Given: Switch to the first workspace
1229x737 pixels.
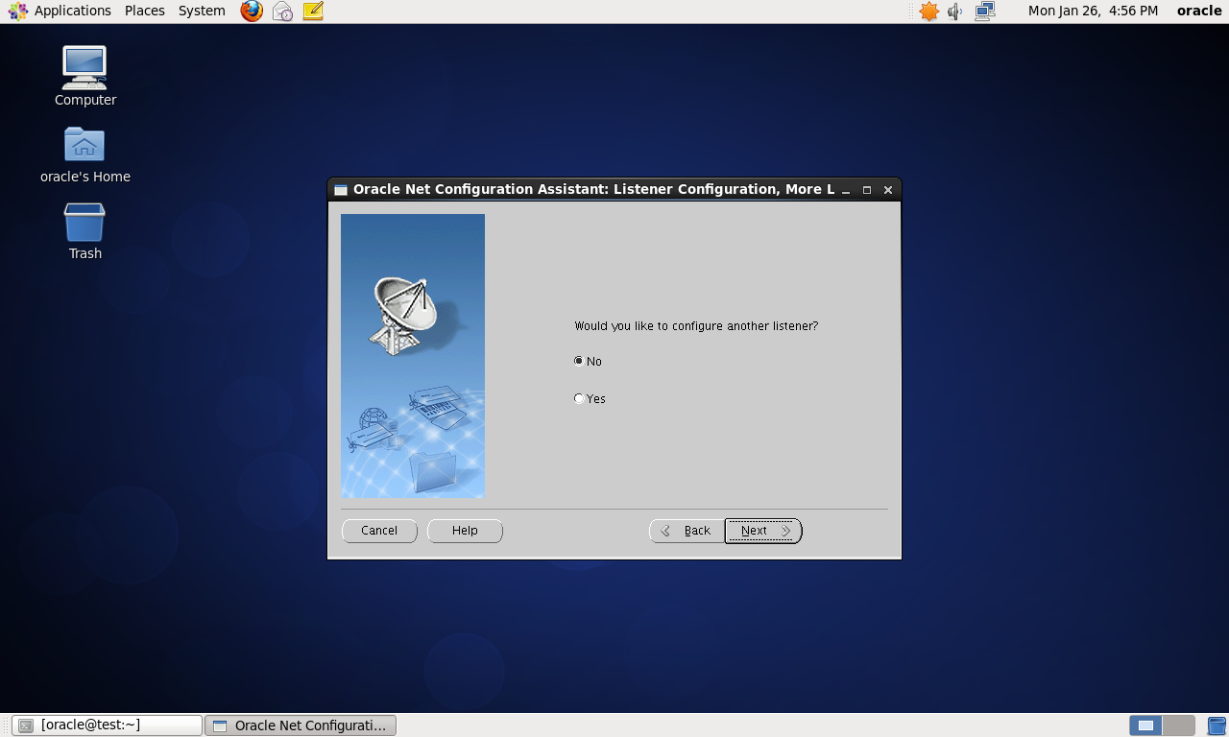Looking at the screenshot, I should click(x=1145, y=725).
